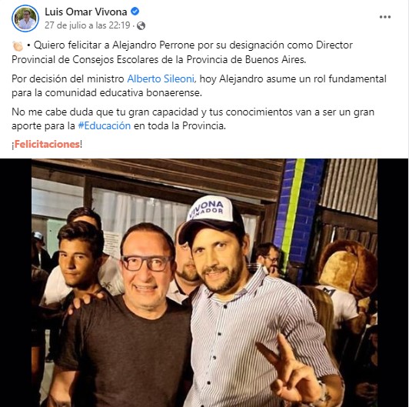
Task: Click the public audience globe icon
Action: [x=141, y=26]
